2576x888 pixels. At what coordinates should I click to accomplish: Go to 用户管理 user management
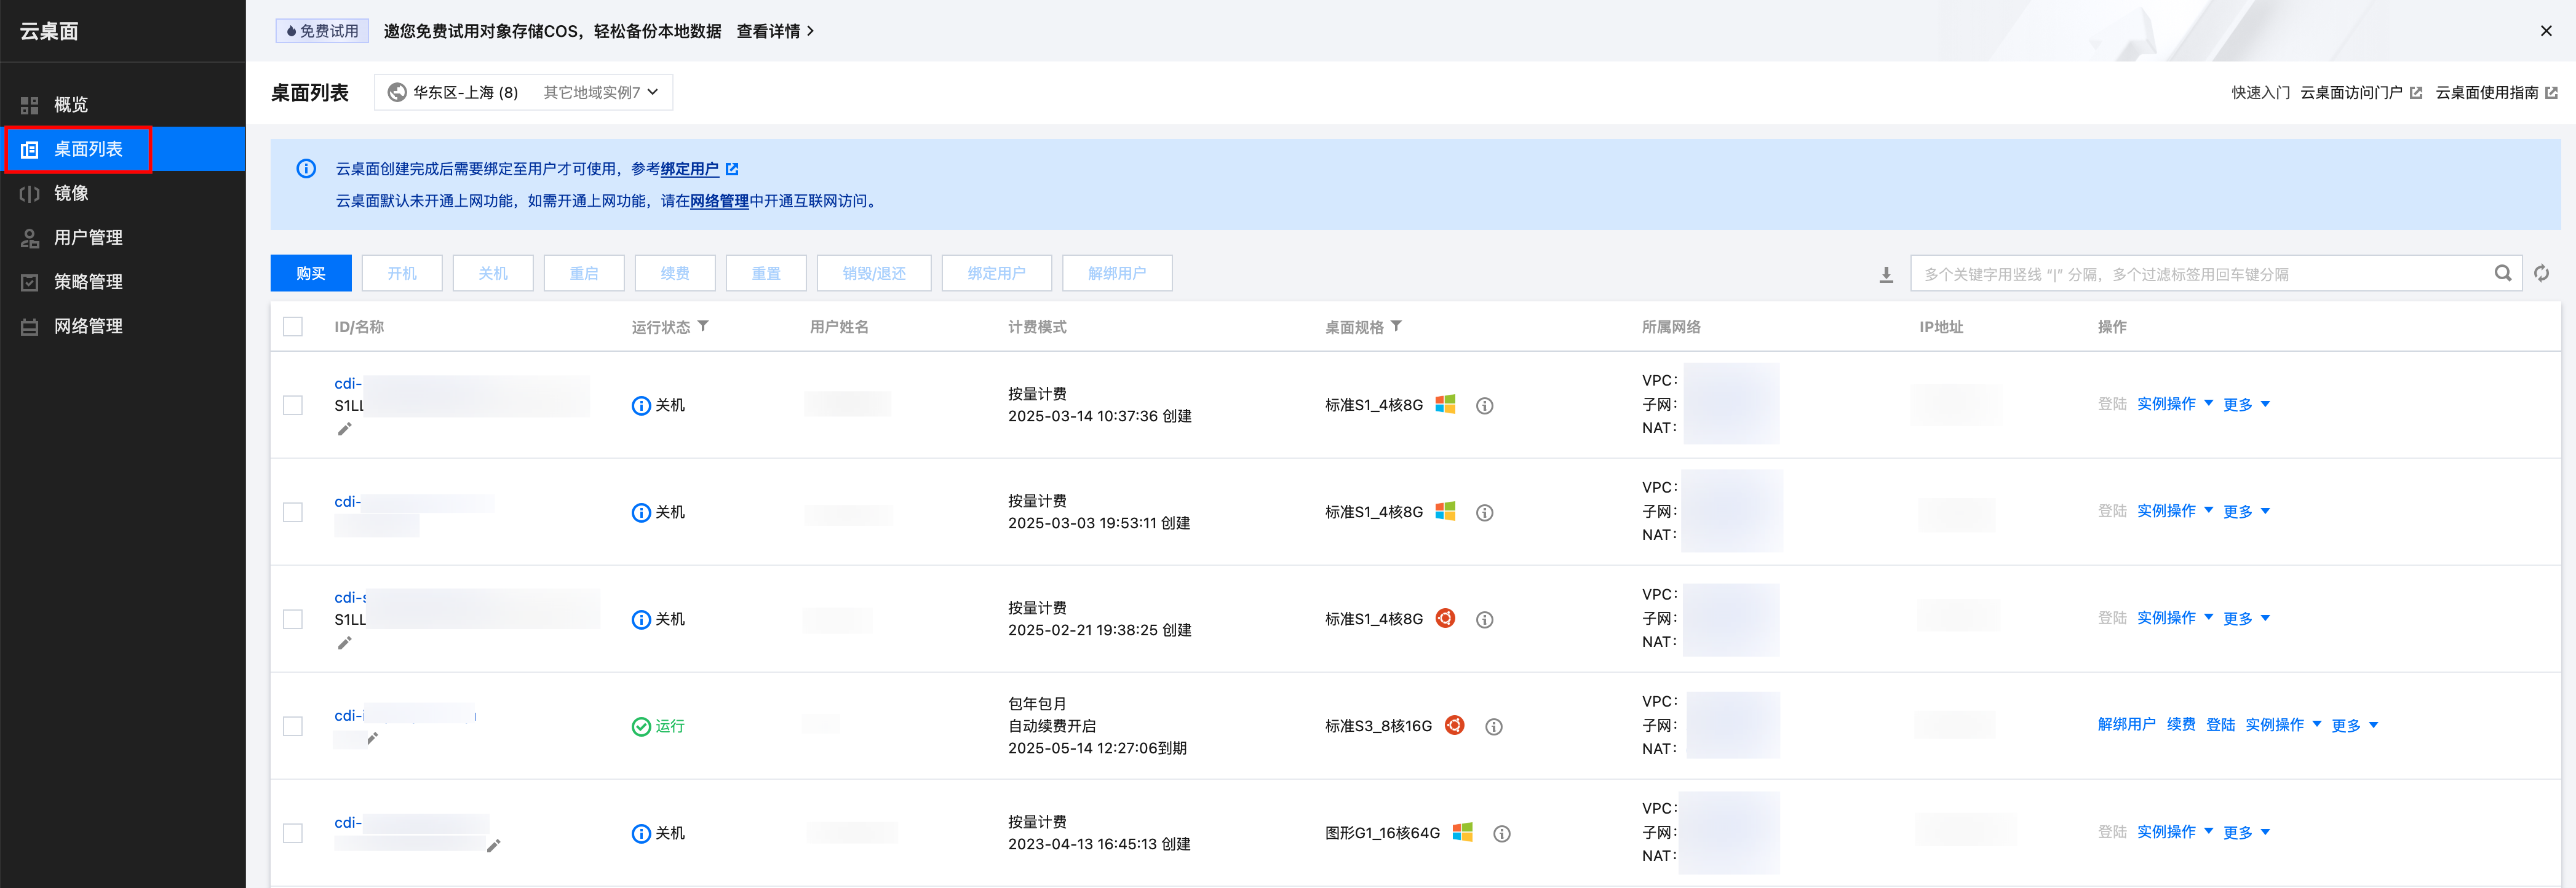[x=88, y=237]
